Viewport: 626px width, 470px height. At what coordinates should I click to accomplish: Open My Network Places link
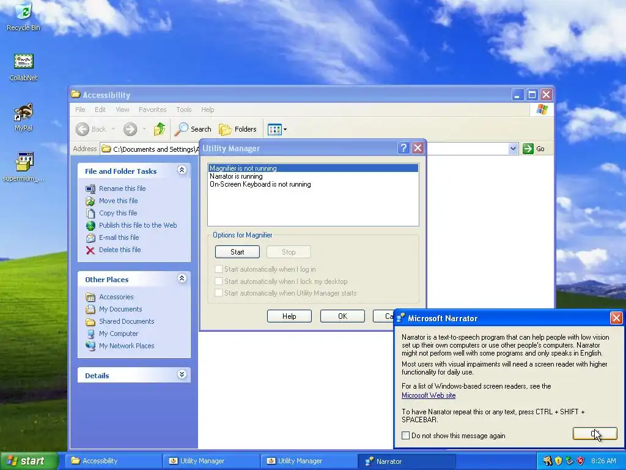point(127,346)
